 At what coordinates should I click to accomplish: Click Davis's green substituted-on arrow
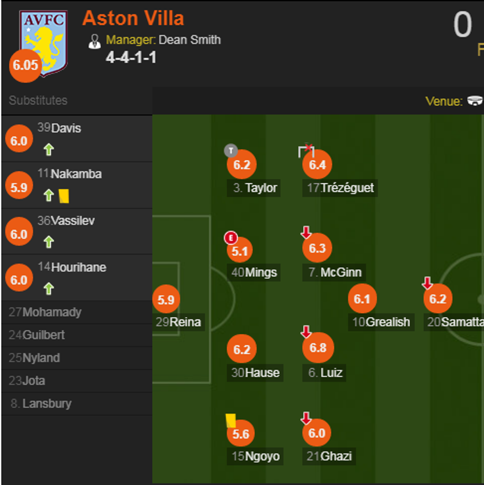[x=48, y=150]
